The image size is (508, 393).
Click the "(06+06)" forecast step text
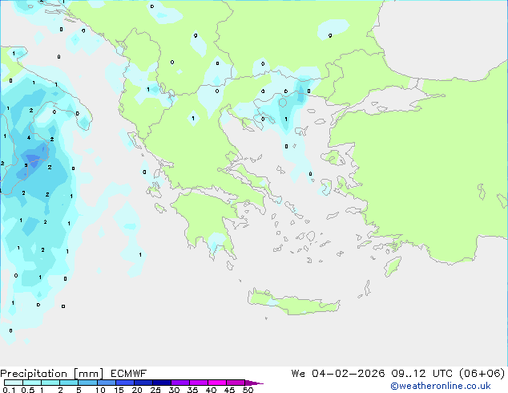pyautogui.click(x=482, y=374)
